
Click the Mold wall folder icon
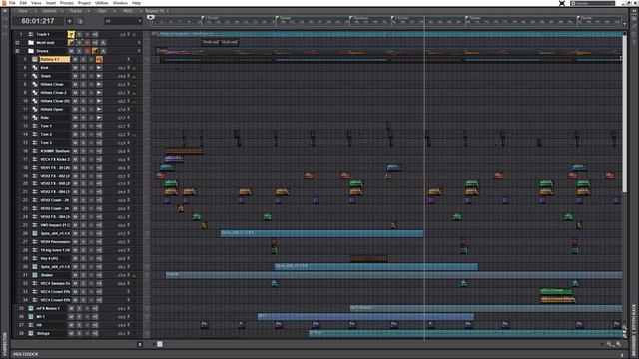tap(31, 42)
